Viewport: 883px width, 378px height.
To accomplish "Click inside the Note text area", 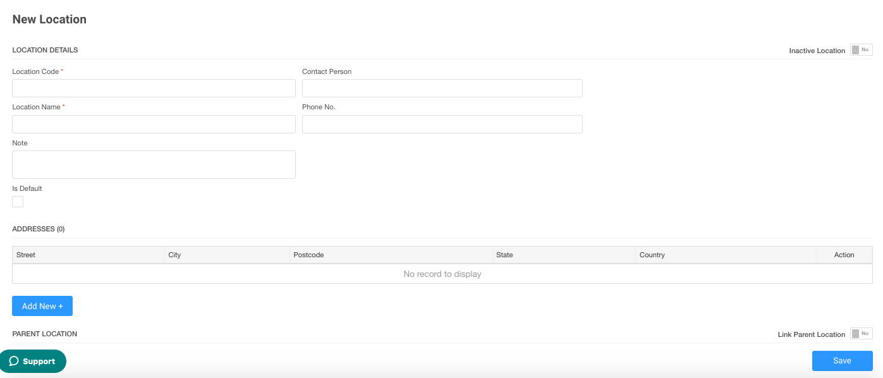I will [154, 164].
